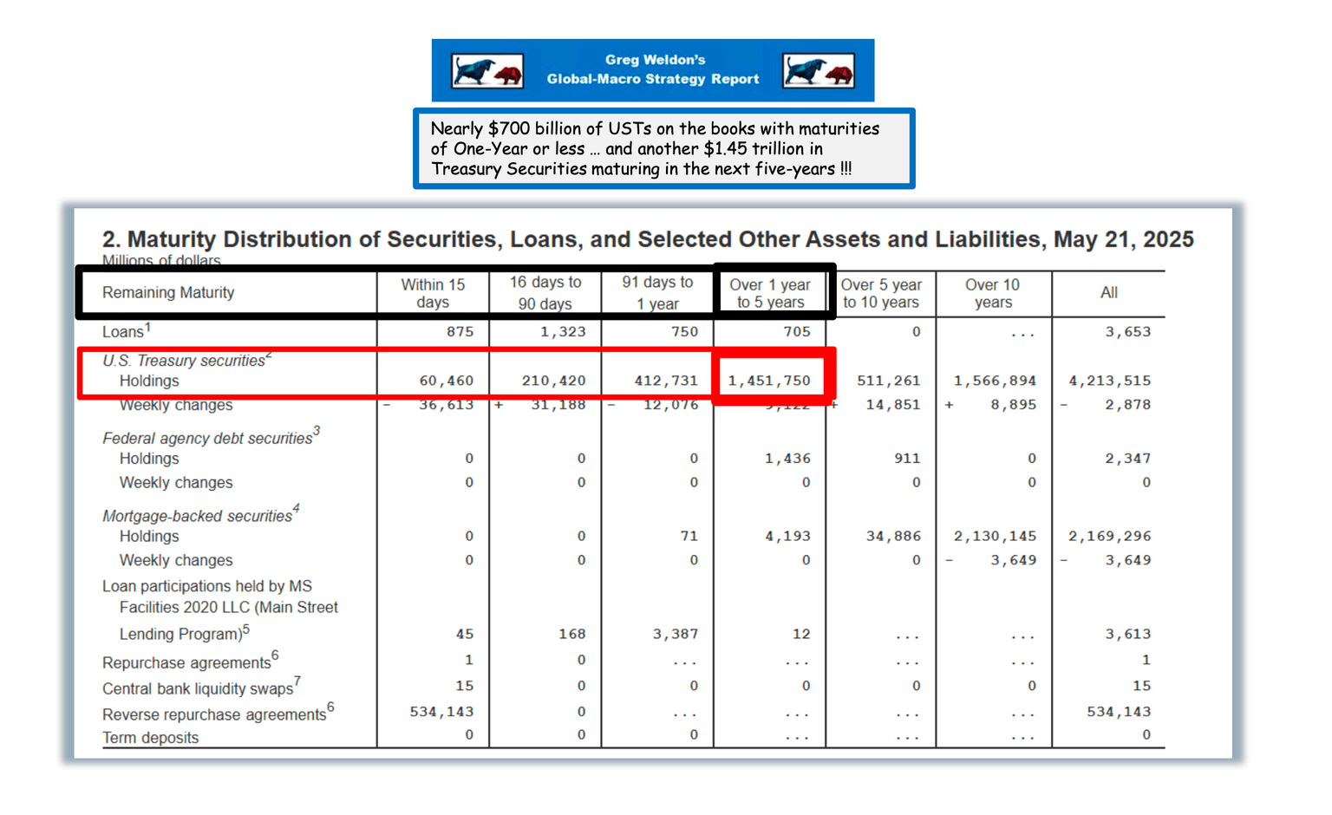This screenshot has width=1332, height=815.
Task: Click the All column header
Action: click(1109, 293)
